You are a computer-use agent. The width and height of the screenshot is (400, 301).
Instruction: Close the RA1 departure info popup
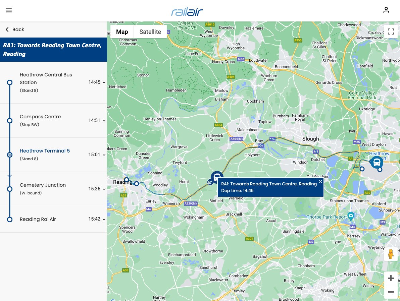(320, 181)
